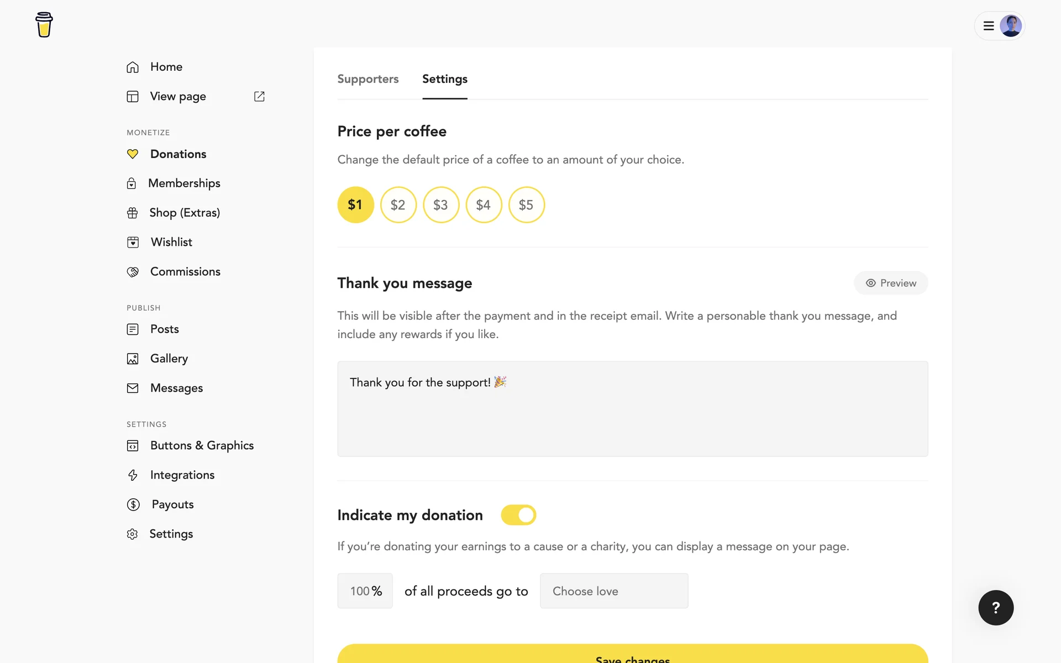Switch to the Supporters tab

[367, 79]
